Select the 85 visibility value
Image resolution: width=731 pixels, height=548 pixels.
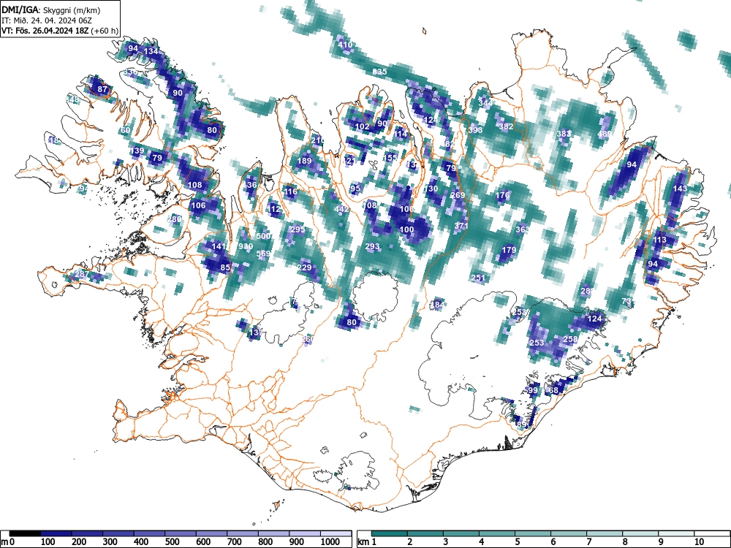[225, 267]
